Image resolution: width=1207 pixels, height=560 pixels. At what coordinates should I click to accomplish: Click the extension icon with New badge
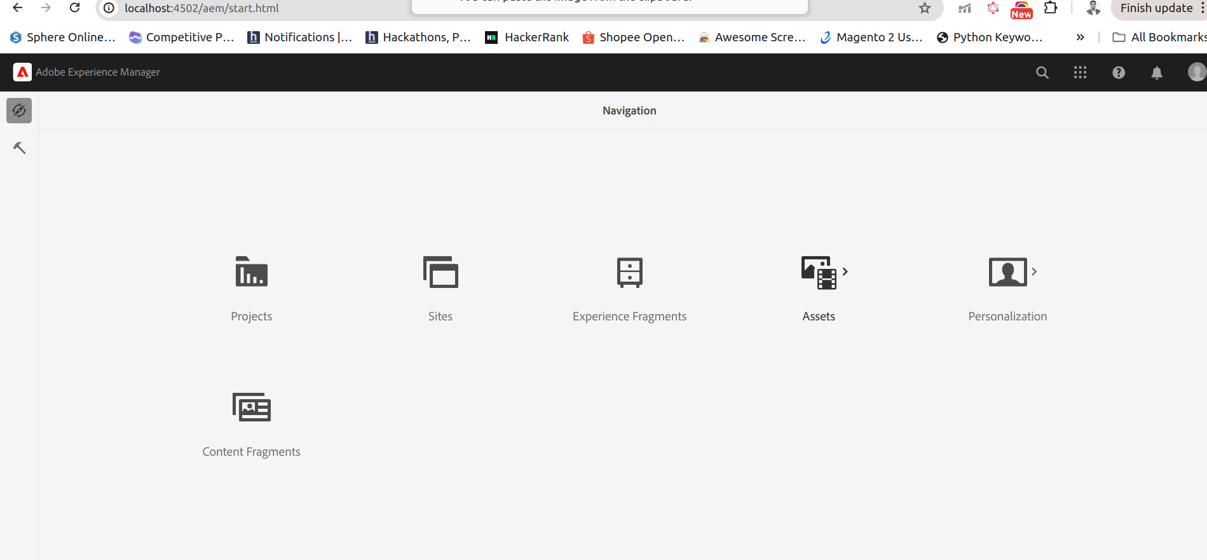pyautogui.click(x=1021, y=10)
